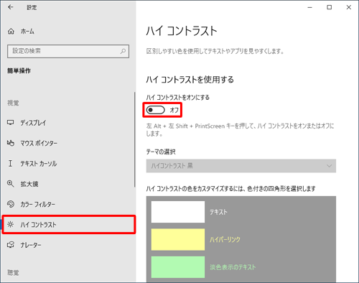The image size is (359, 283).
Task: Click the テキスト label in preview
Action: (218, 212)
